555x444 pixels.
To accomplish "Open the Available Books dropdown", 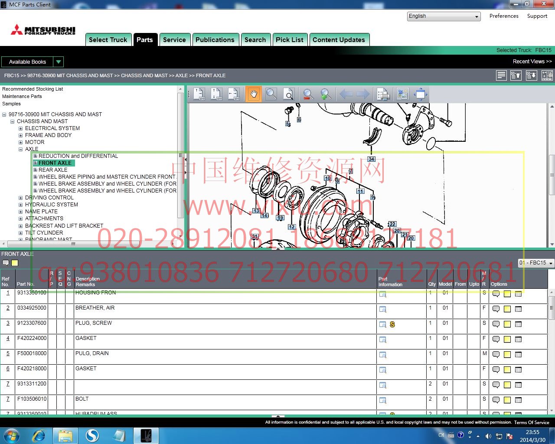I will point(59,62).
